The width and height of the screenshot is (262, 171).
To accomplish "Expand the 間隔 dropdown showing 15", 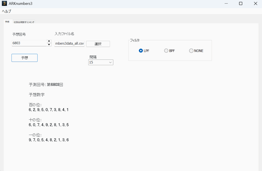I will (101, 62).
